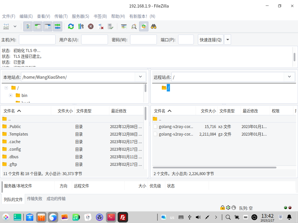The height and width of the screenshot is (223, 298).
Task: Open the 编辑(E) menu
Action: point(26,16)
